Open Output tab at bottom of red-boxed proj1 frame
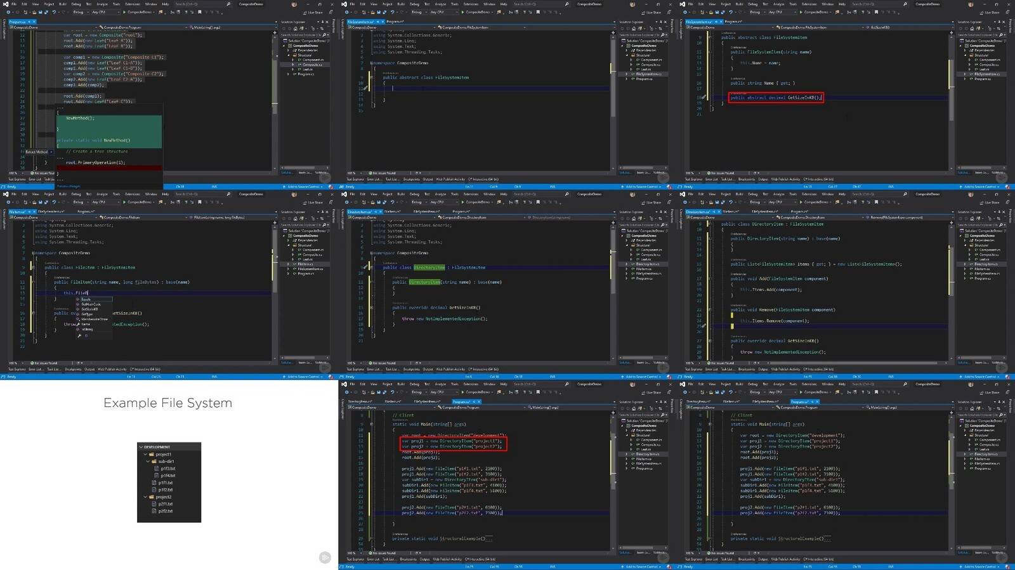The width and height of the screenshot is (1015, 570). coord(424,559)
